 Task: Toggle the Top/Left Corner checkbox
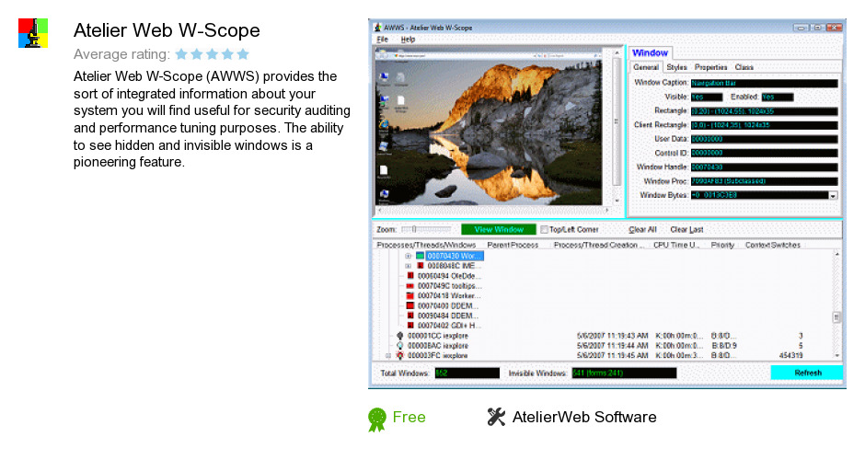(x=545, y=229)
